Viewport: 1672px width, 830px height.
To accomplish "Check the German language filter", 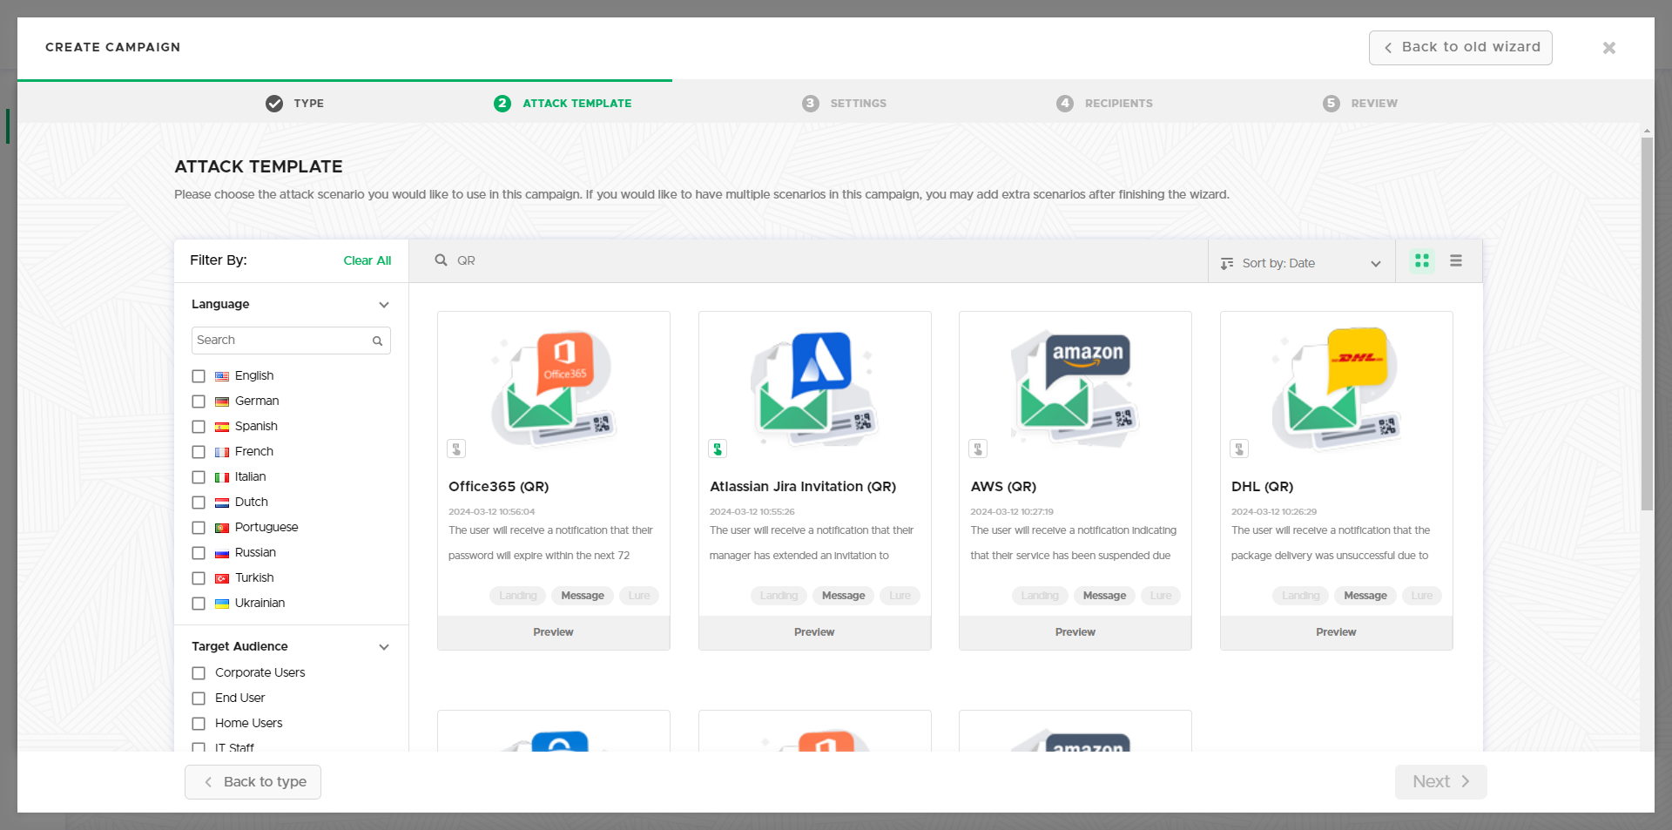I will pyautogui.click(x=199, y=402).
